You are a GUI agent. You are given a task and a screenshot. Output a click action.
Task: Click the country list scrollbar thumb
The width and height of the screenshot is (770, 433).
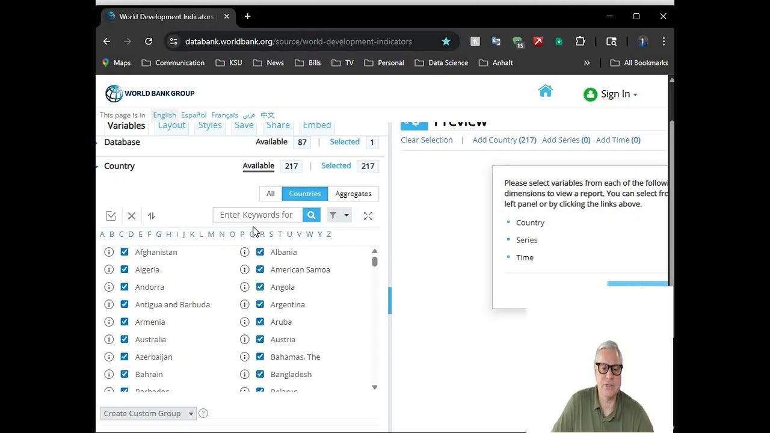[375, 262]
